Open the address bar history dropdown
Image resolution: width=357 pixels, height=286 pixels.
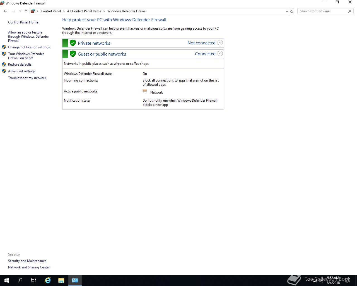pyautogui.click(x=287, y=11)
